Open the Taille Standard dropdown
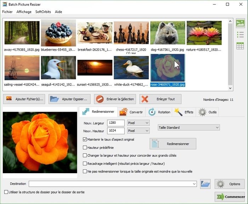This screenshot has height=204, width=248. click(188, 127)
